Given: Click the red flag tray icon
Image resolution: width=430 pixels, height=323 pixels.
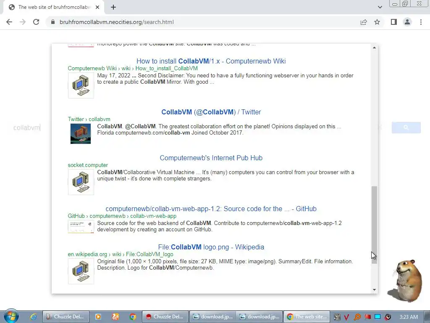Looking at the screenshot, I should click(367, 317).
